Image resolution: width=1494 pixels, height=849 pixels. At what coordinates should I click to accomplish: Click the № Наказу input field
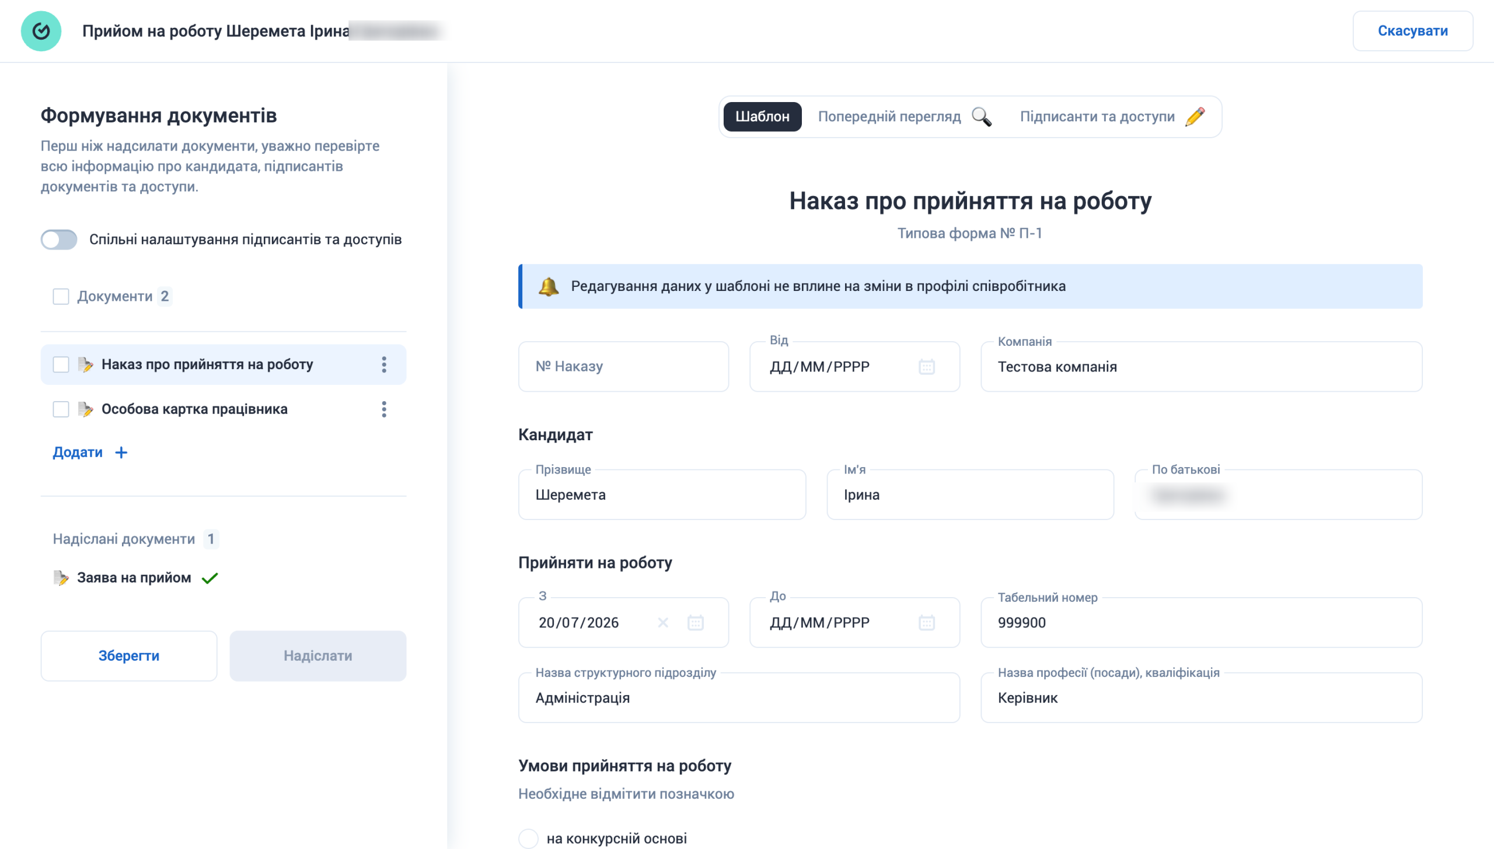click(x=623, y=367)
